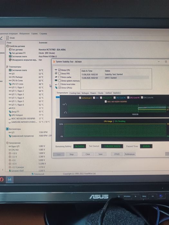This screenshot has width=169, height=225.
Task: Click the CPU GT Cores row icon
Action: (x=10, y=84)
